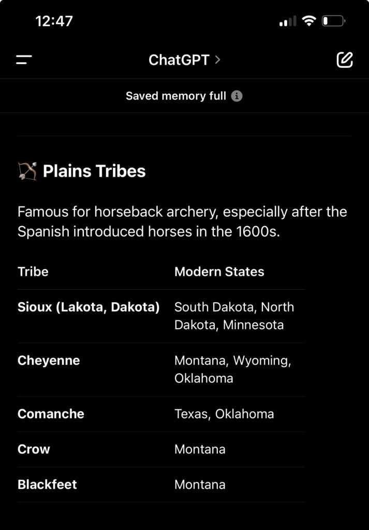Image resolution: width=369 pixels, height=530 pixels.
Task: Open the sidebar menu icon
Action: tap(24, 60)
